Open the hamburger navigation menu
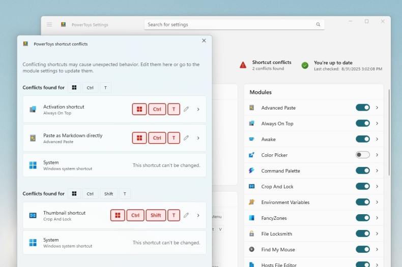 tap(49, 24)
